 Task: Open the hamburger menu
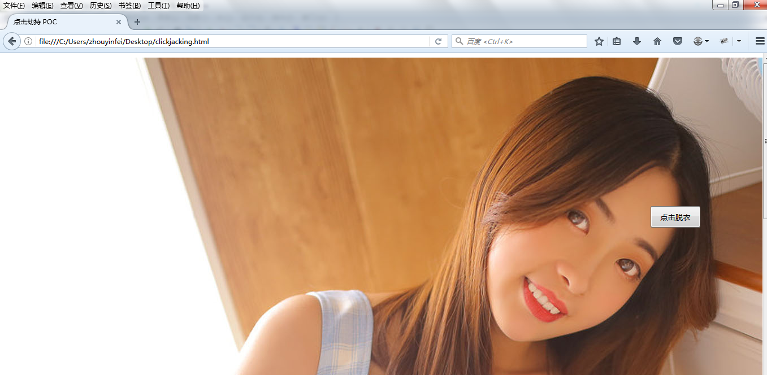[760, 41]
